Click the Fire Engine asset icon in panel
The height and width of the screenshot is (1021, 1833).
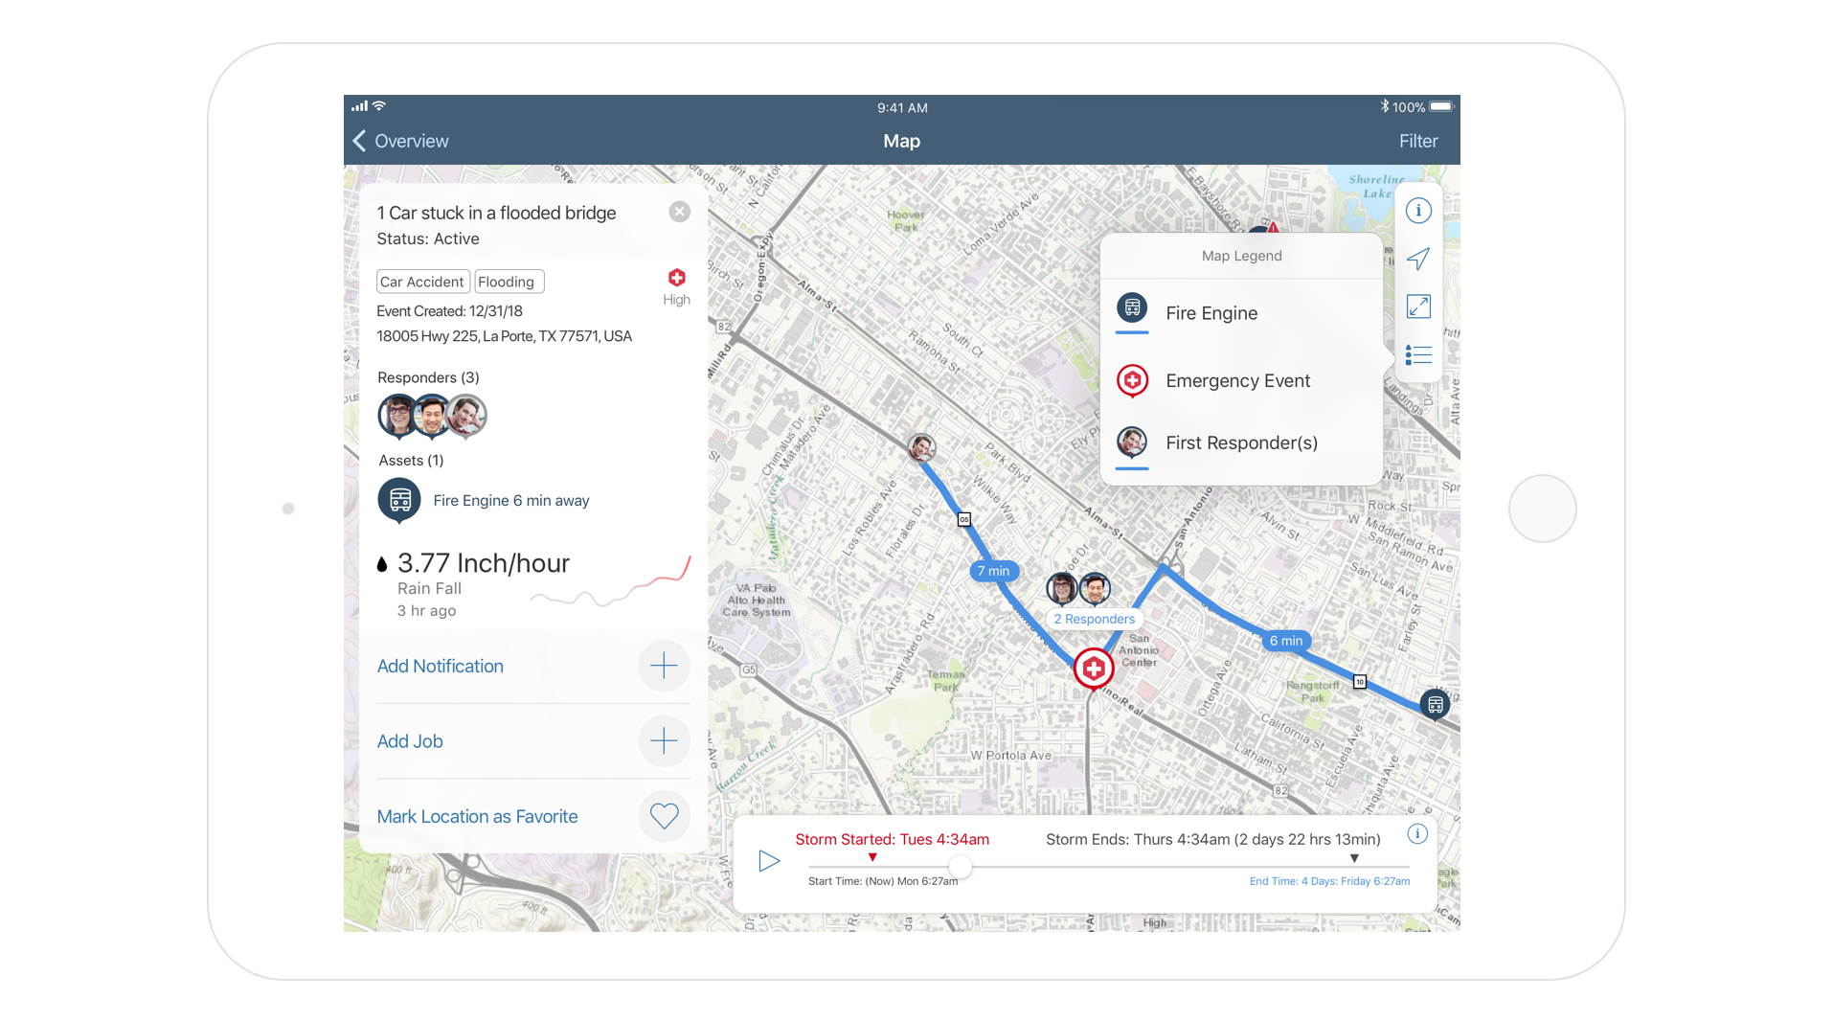399,500
